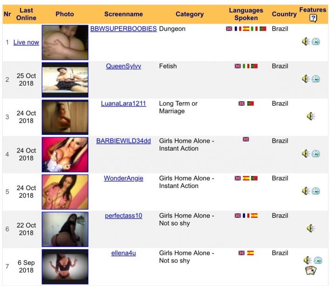Click the audio speaker icon in QueenSylvy row

tap(306, 79)
